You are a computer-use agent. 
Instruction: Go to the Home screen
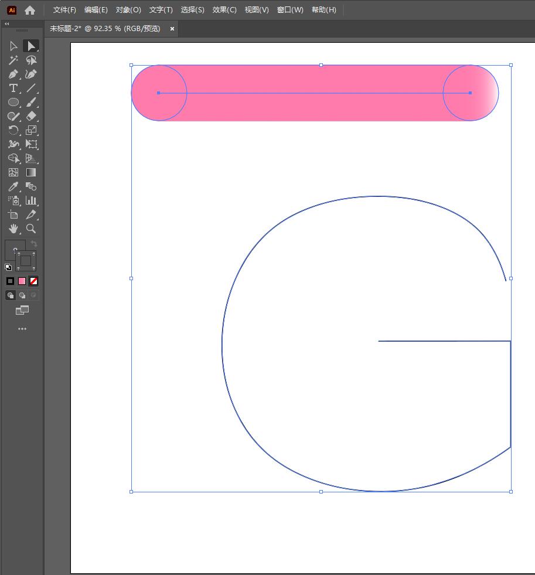(30, 11)
